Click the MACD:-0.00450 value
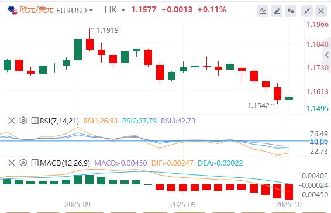This screenshot has height=213, width=331. (120, 163)
